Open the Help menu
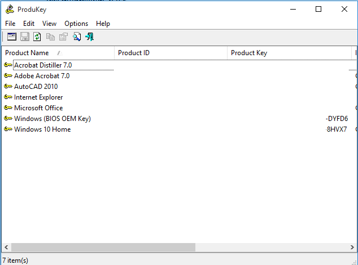 103,24
